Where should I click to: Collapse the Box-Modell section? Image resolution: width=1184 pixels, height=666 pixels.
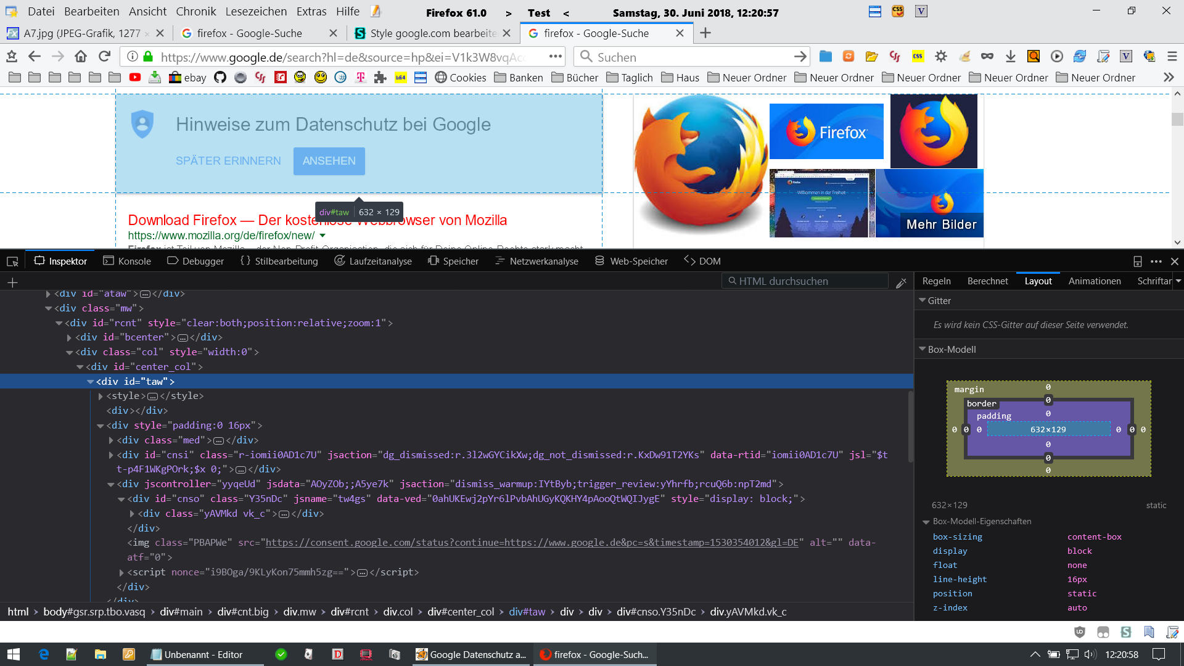(923, 349)
